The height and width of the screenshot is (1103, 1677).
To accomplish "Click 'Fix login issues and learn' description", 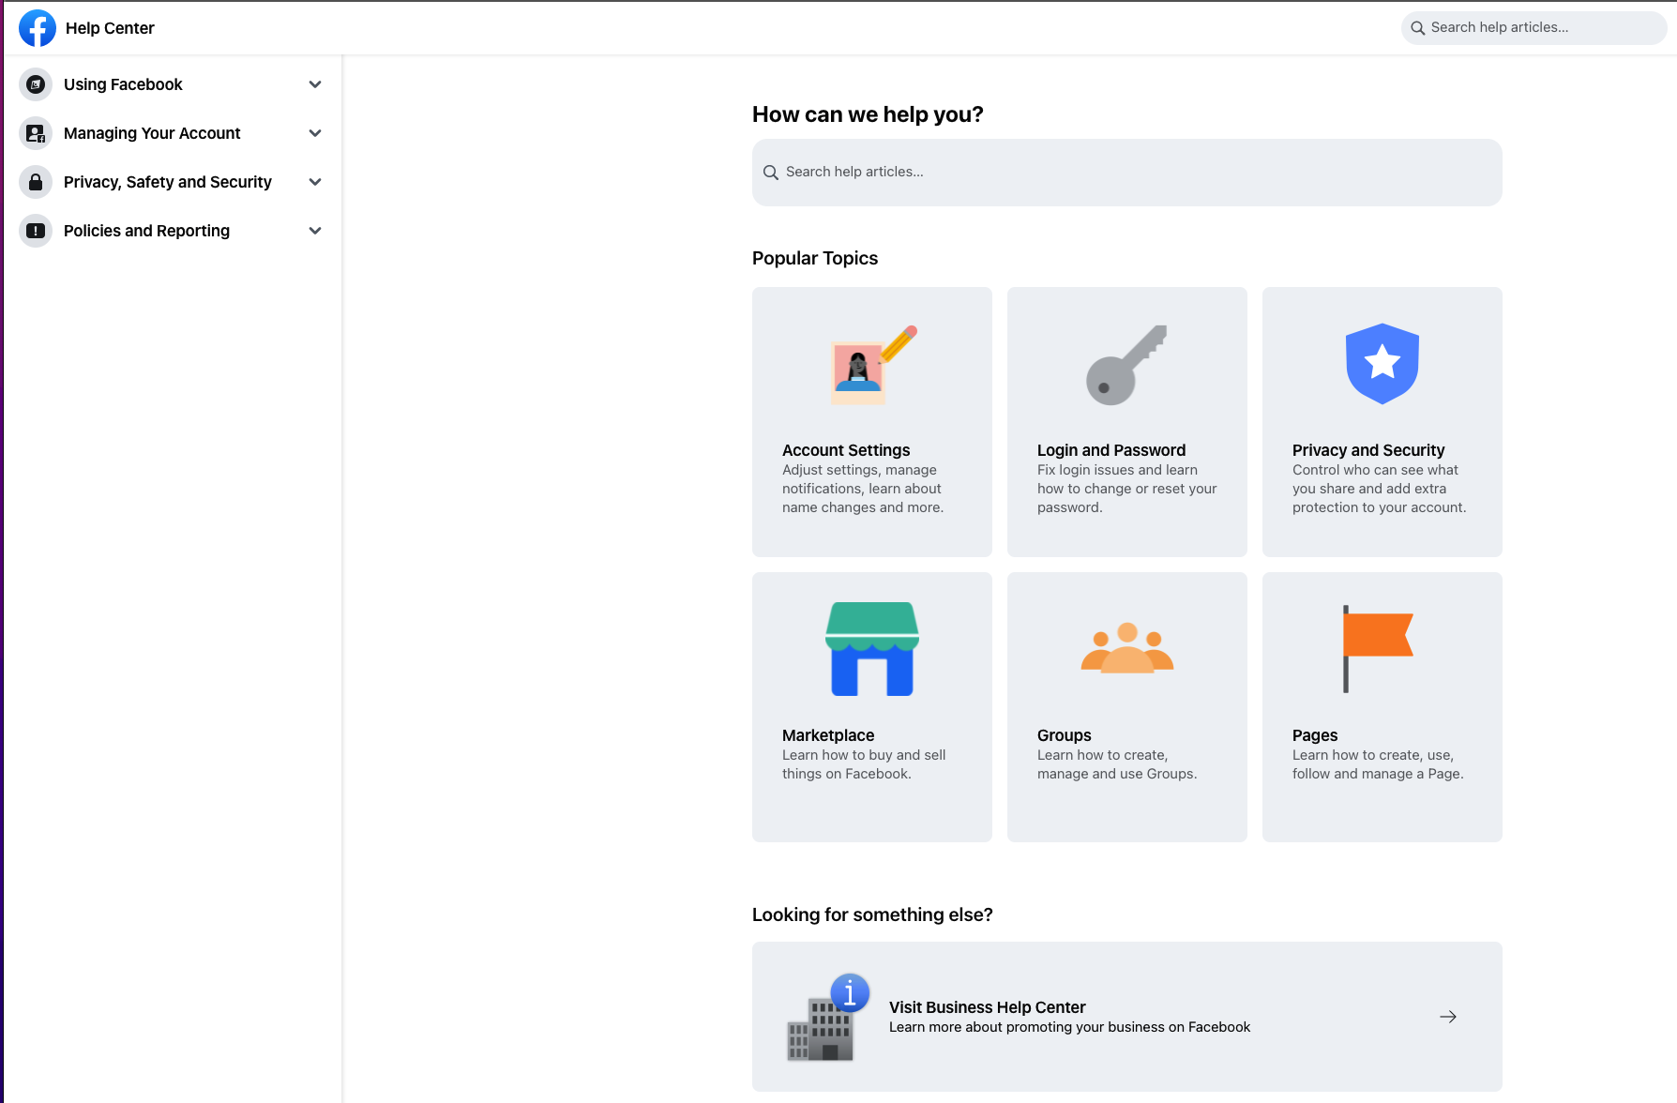I will 1126,489.
